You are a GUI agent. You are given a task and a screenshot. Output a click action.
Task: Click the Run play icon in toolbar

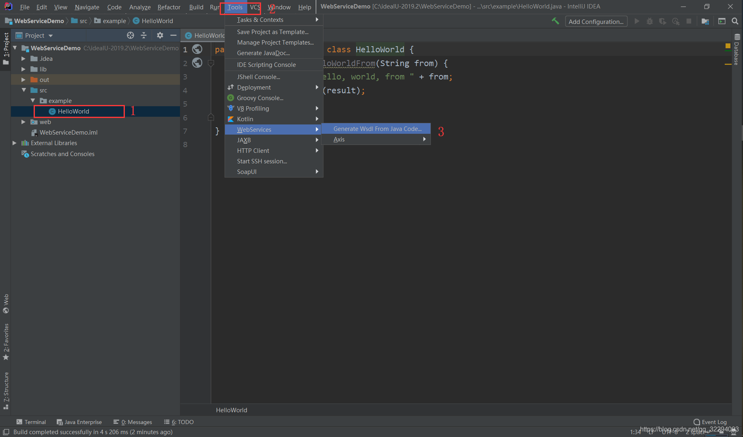point(637,21)
